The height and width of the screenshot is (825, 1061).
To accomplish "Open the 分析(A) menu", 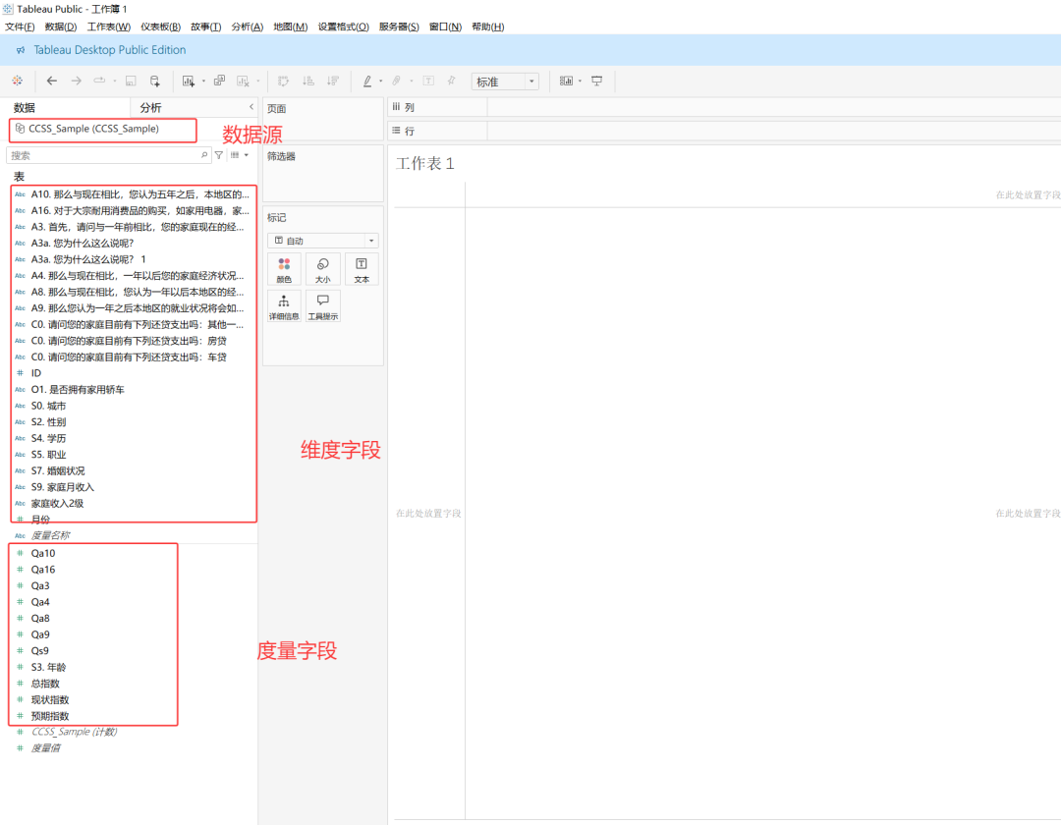I will [x=247, y=27].
